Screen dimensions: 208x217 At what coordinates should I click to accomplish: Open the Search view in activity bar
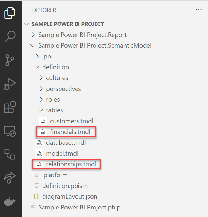(x=10, y=36)
